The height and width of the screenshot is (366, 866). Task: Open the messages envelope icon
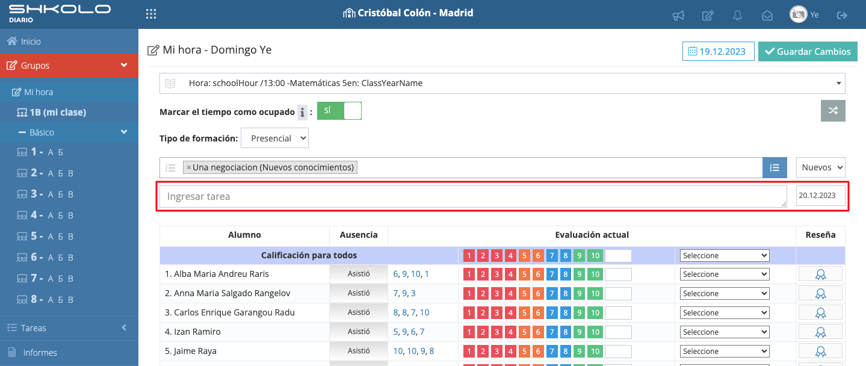pyautogui.click(x=767, y=16)
